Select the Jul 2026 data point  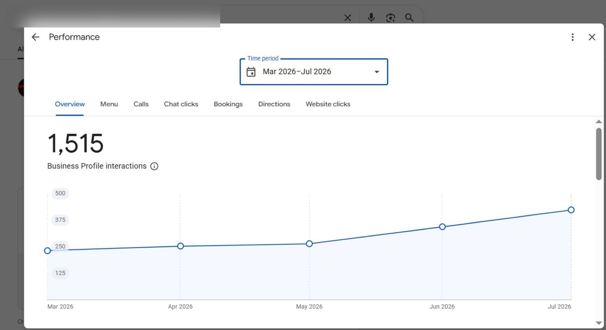pos(571,210)
